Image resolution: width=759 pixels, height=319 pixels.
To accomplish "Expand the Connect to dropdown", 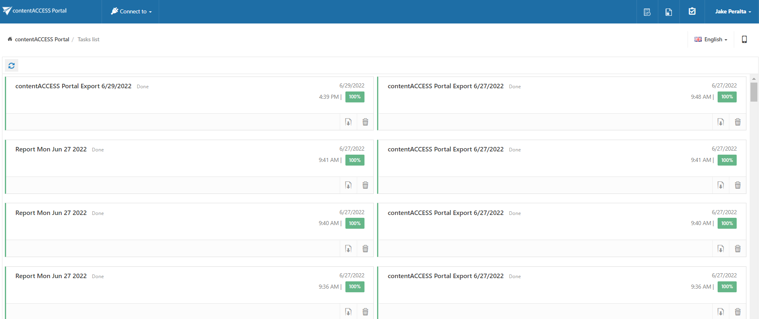I will click(132, 12).
